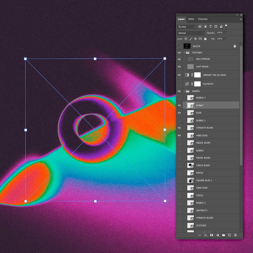Select the CIRCLE BLACK layer thumbnail

190,165
